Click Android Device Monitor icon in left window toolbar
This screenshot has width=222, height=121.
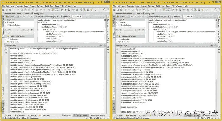(x=92, y=10)
